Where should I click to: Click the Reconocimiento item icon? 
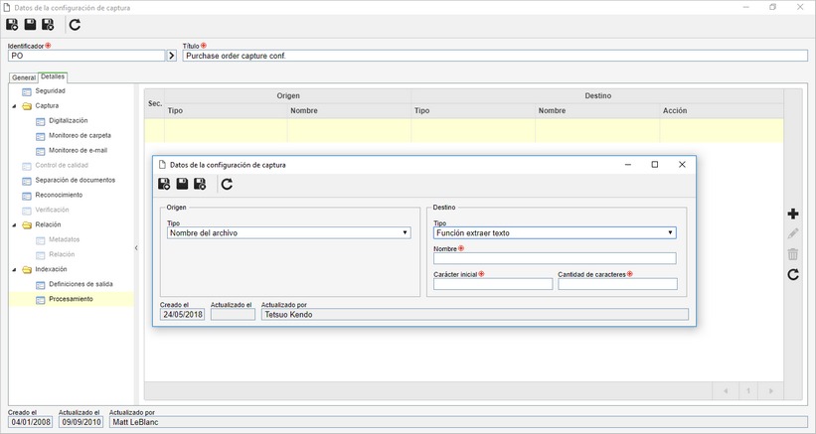pyautogui.click(x=27, y=196)
